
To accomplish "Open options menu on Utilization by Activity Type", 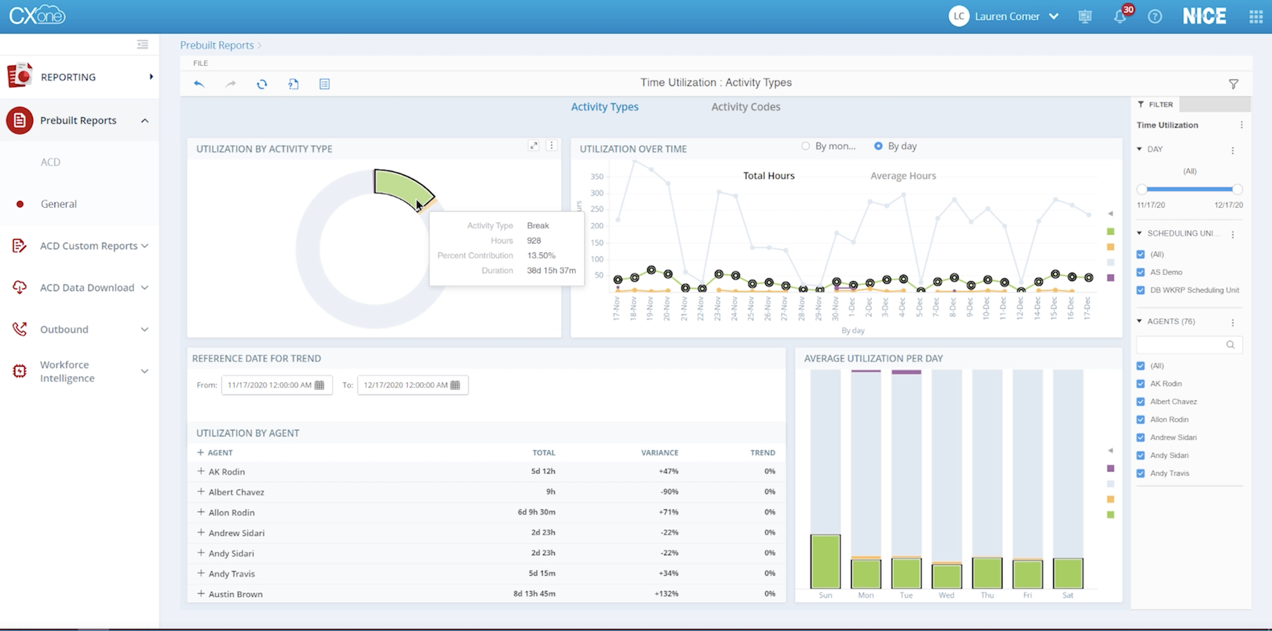I will point(551,146).
